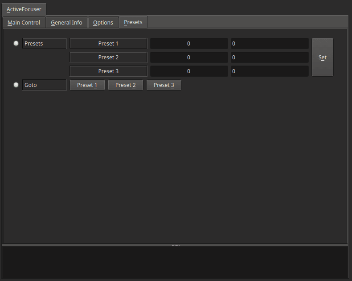Click the Preset 1 name label in the Presets row
352x281 pixels.
click(108, 44)
